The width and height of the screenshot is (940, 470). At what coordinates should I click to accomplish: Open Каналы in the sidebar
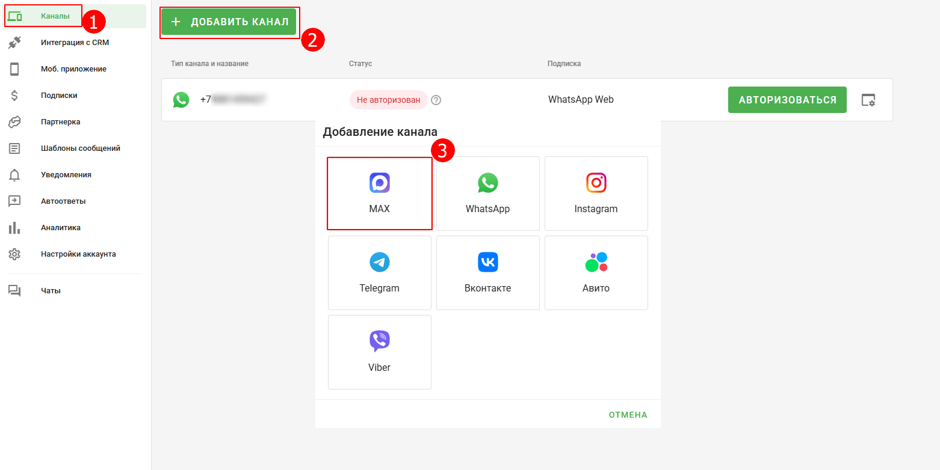55,16
